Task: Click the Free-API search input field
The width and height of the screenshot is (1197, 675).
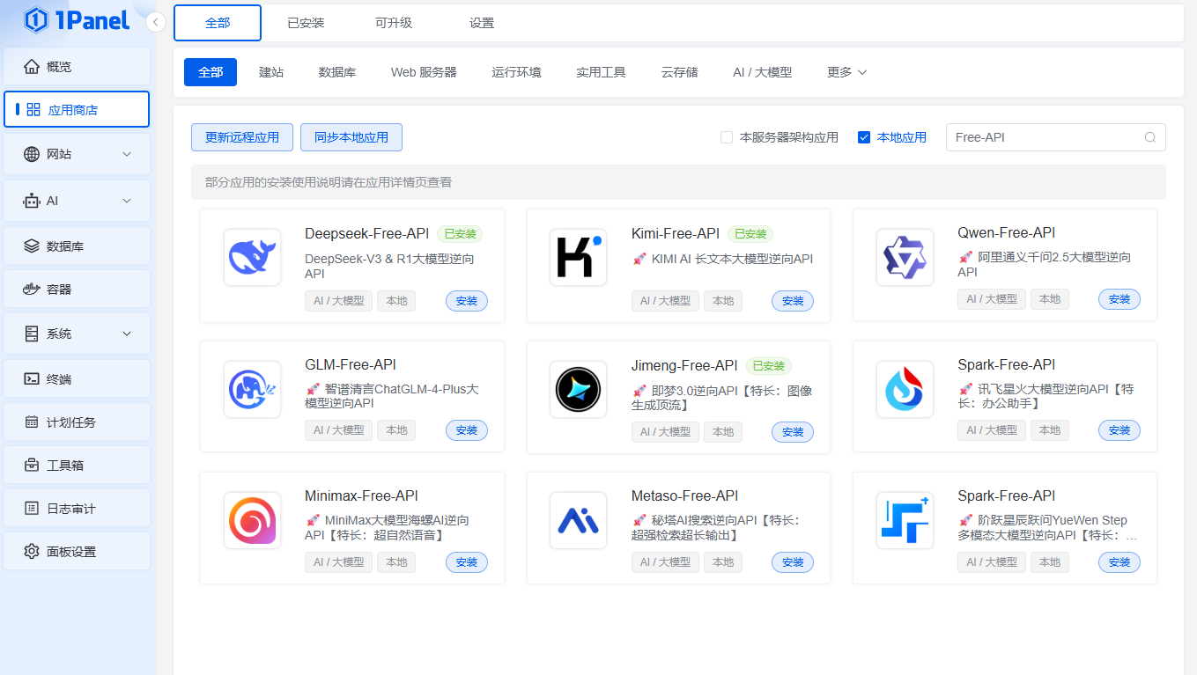Action: [1044, 137]
